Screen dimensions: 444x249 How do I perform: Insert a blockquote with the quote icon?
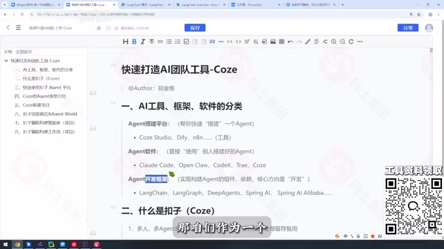tap(212, 41)
